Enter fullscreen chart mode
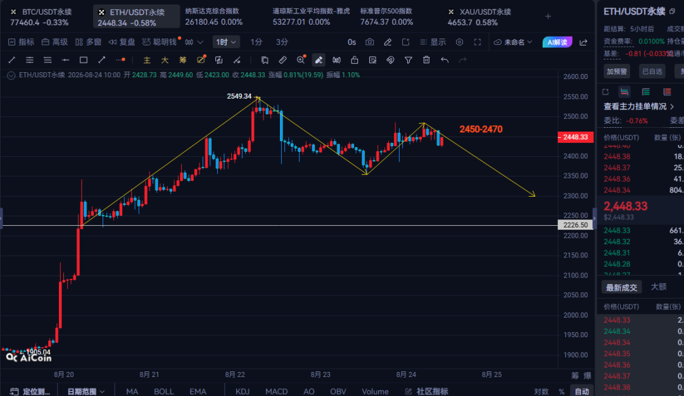 tap(478, 42)
